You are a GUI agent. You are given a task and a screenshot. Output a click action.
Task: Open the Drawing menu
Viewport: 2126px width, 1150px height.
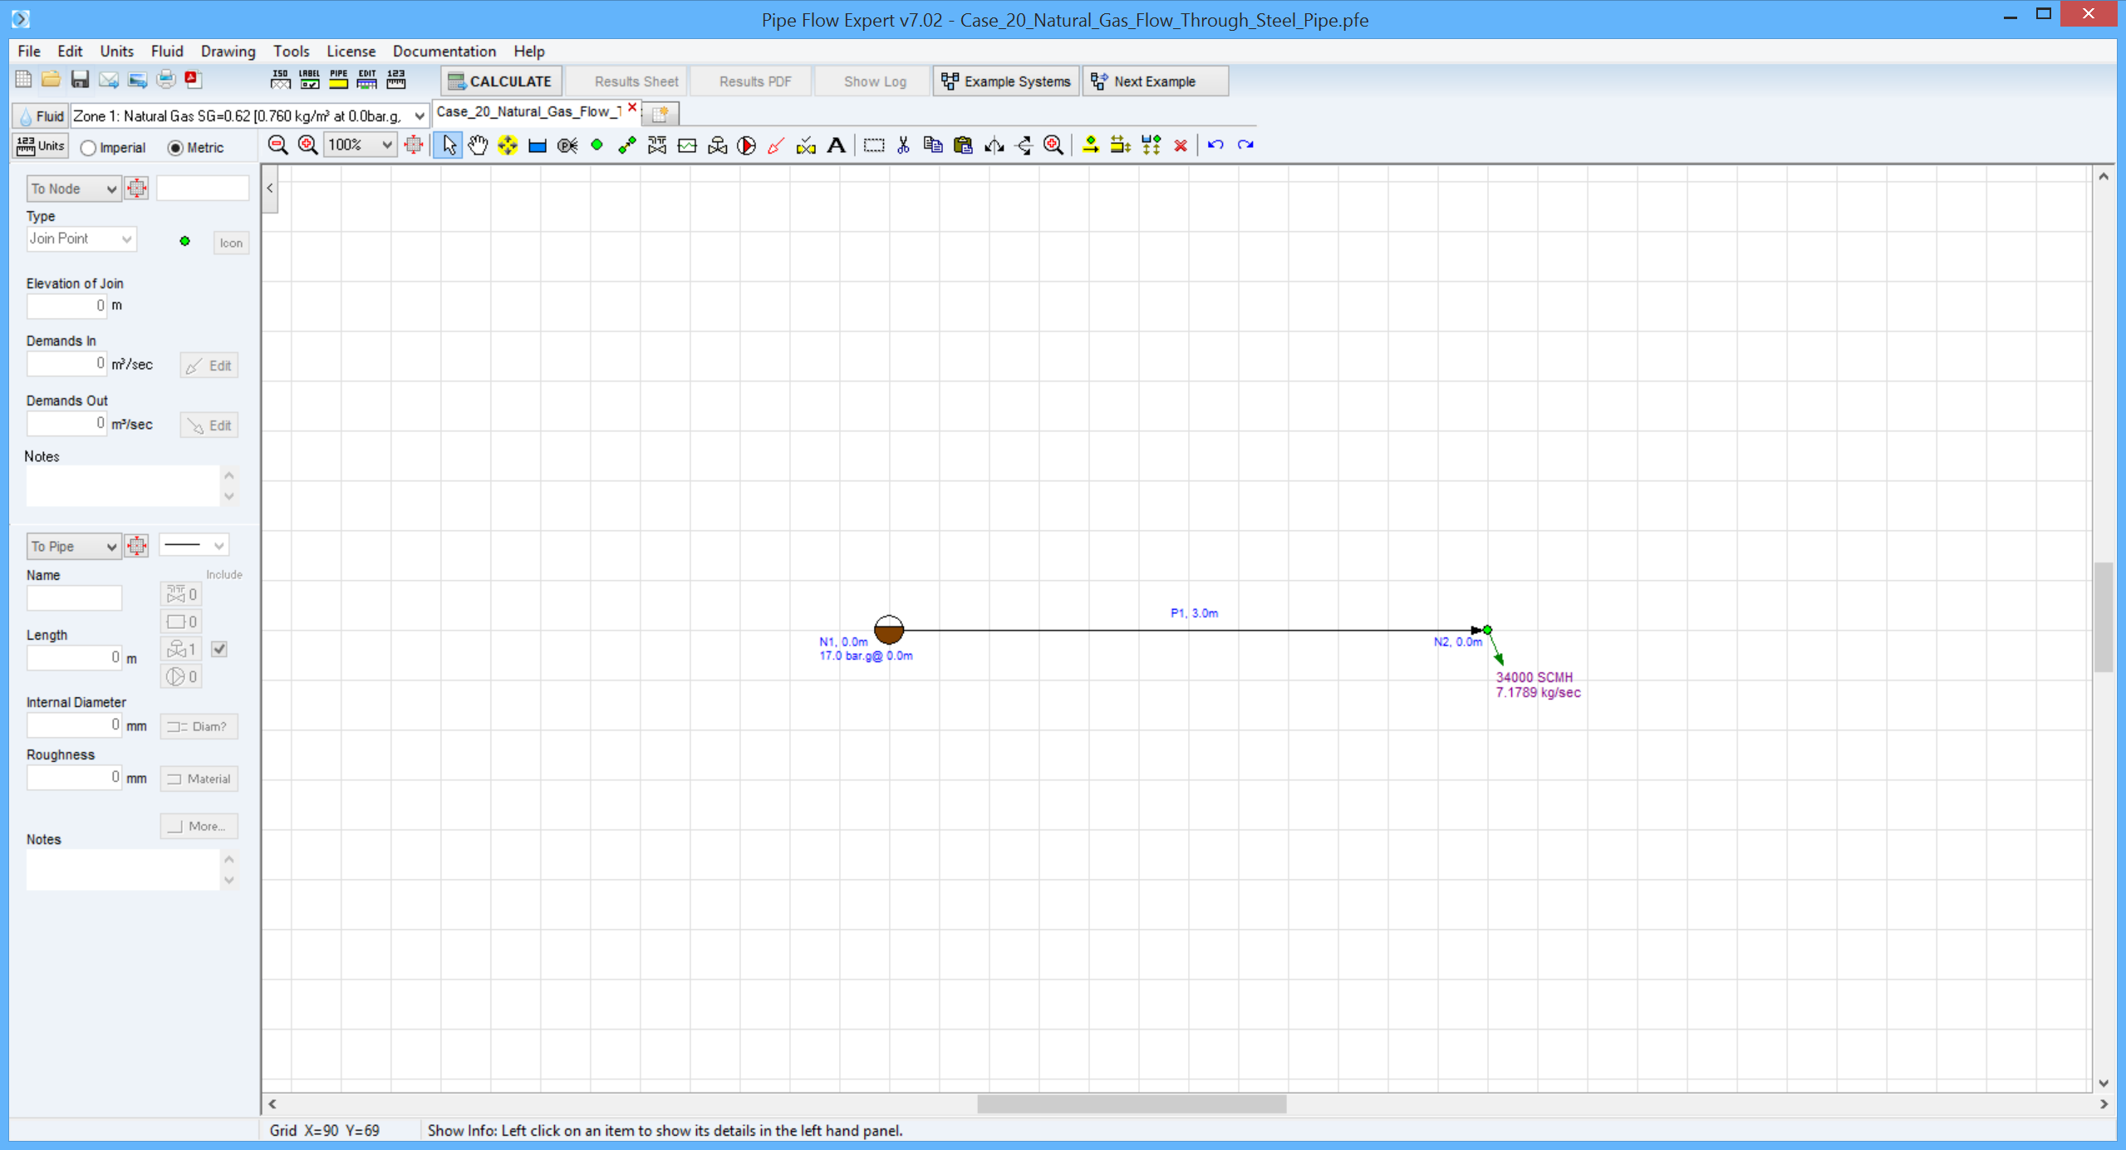[228, 52]
